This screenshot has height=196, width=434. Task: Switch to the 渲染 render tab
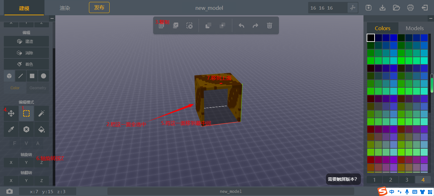point(65,8)
